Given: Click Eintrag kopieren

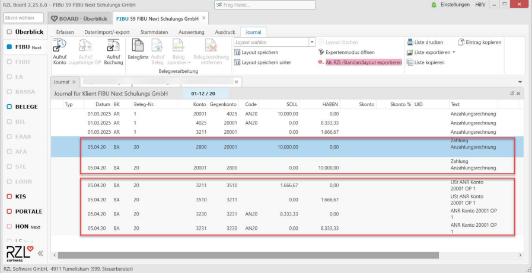Looking at the screenshot, I should (x=479, y=42).
